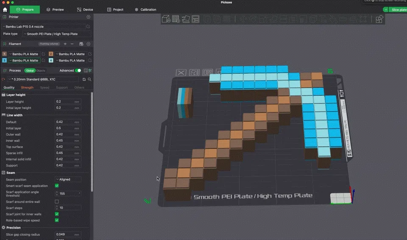Viewport: 407px width, 240px height.
Task: Open the printer preset dropdown
Action: [44, 26]
